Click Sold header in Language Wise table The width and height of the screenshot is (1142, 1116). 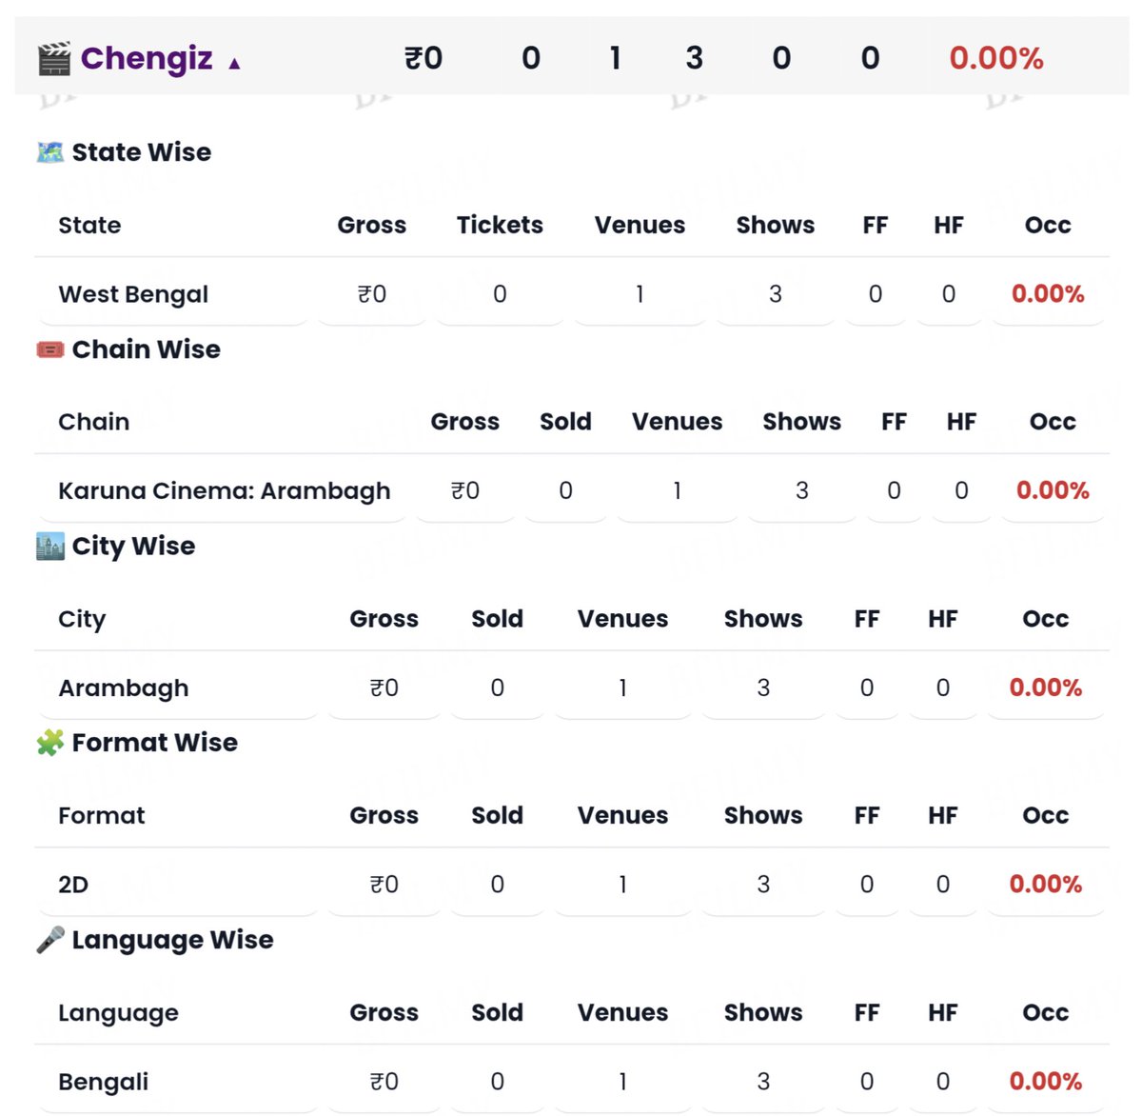pos(497,1012)
